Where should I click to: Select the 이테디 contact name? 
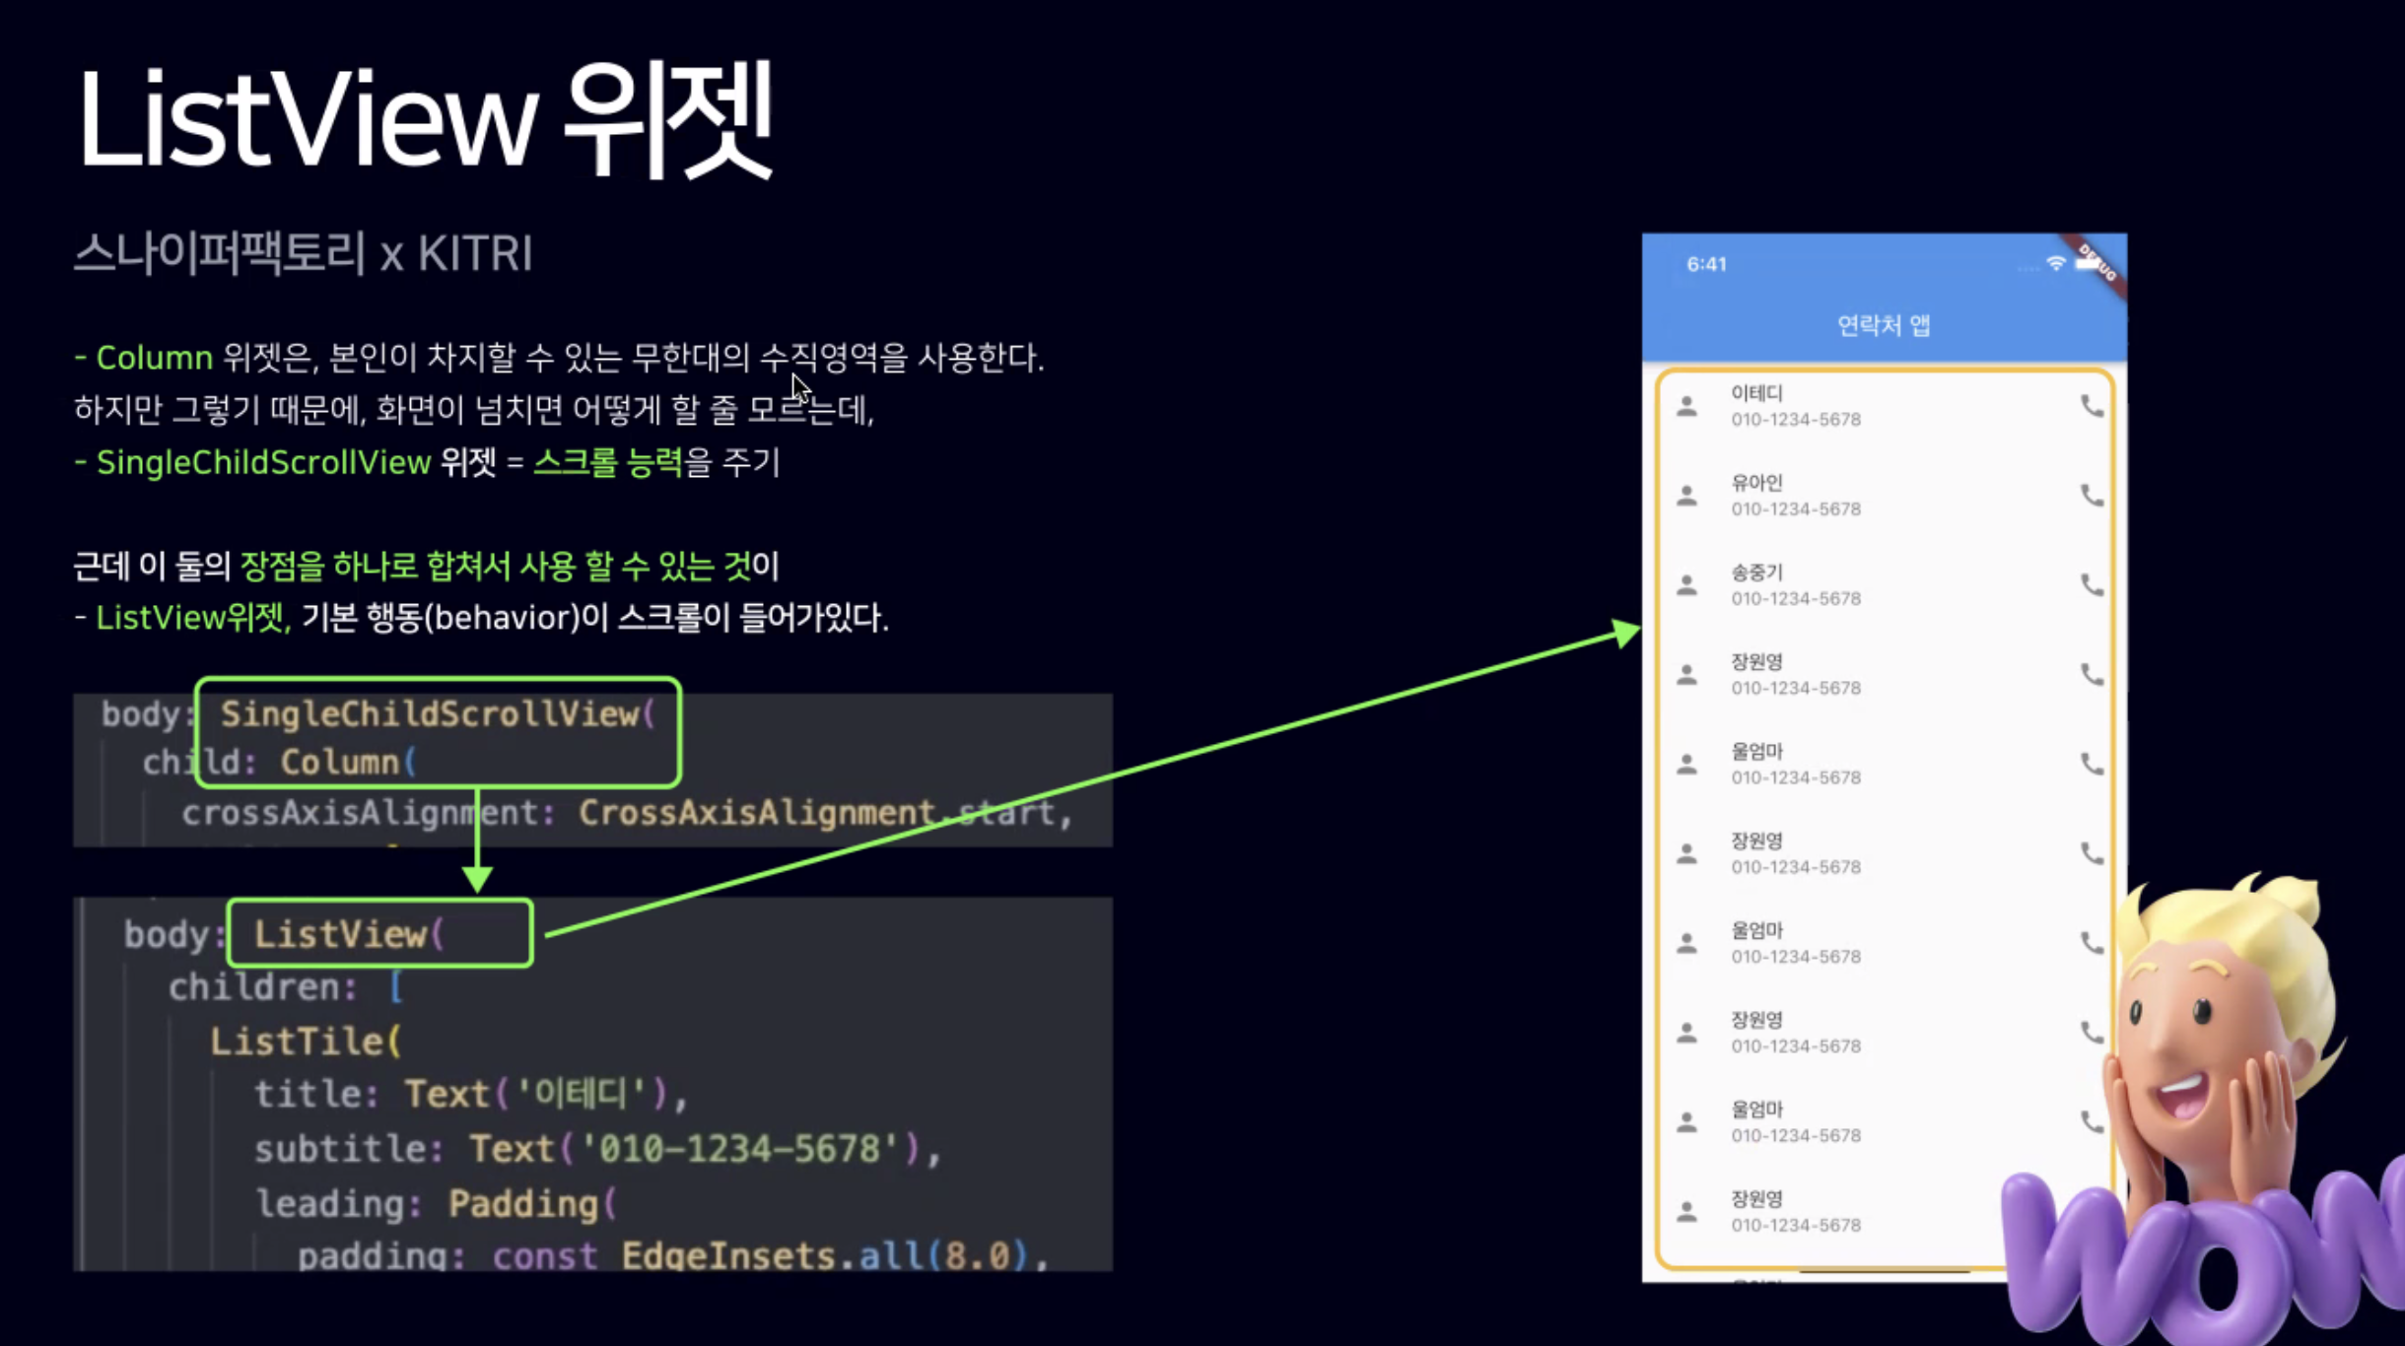pyautogui.click(x=1757, y=393)
